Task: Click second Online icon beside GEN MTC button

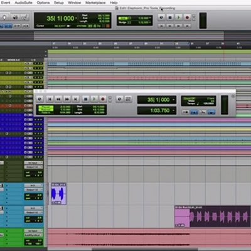Action: pos(119,99)
